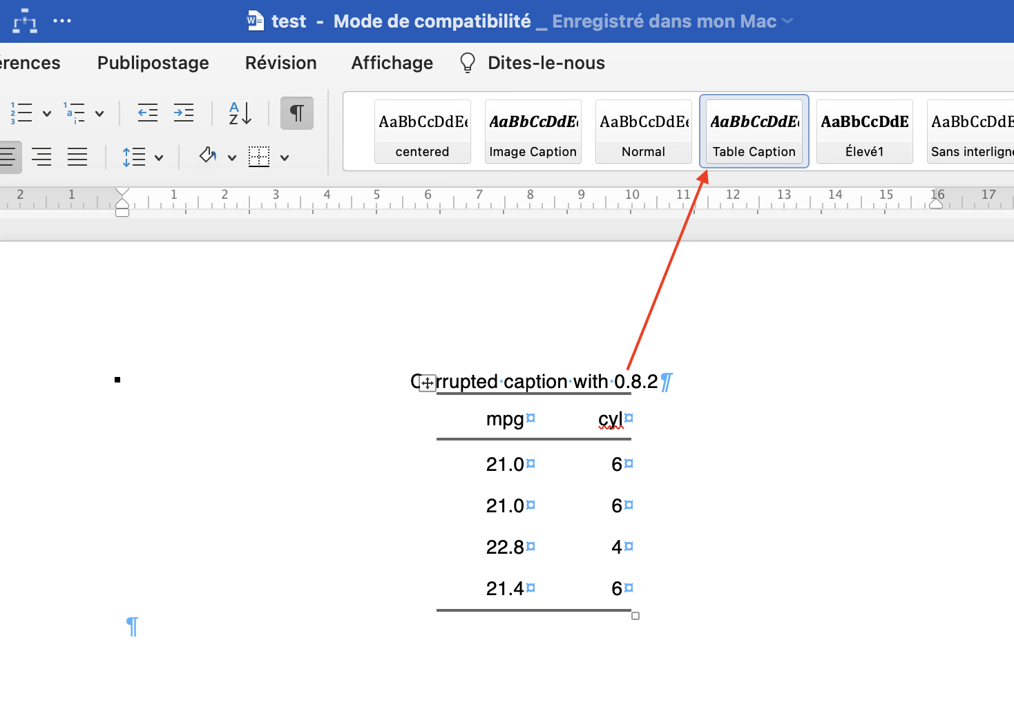Open the shading color dropdown arrow
The width and height of the screenshot is (1014, 707).
[232, 157]
